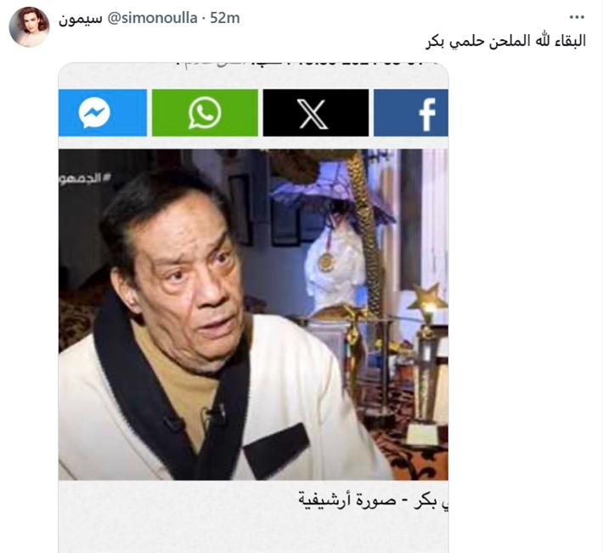Open the profile avatar of سيمون
The height and width of the screenshot is (553, 603).
(x=29, y=27)
